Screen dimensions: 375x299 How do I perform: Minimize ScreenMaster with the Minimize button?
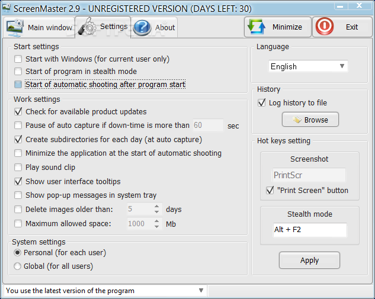(278, 27)
